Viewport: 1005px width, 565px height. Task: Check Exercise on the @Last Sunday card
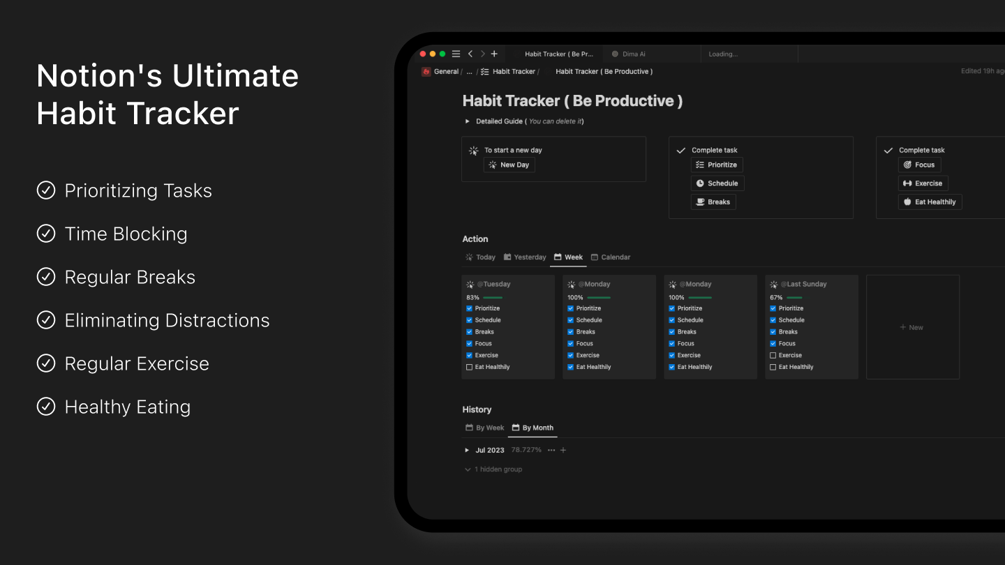(x=773, y=355)
